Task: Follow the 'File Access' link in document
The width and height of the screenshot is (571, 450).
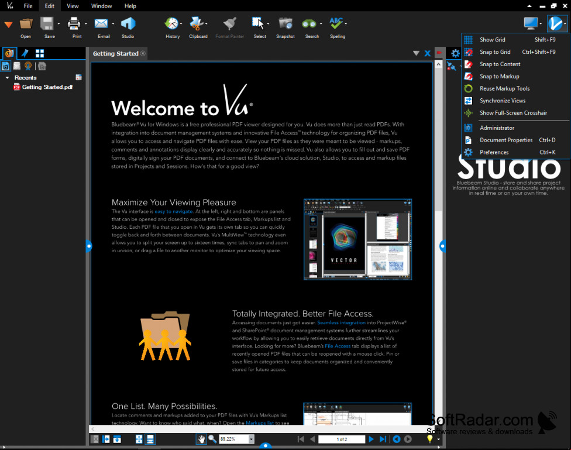Action: (x=338, y=346)
